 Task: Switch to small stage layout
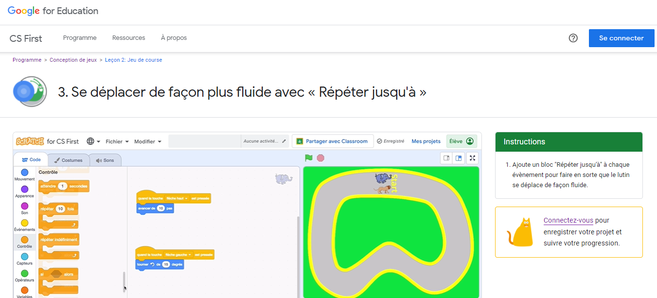coord(446,158)
